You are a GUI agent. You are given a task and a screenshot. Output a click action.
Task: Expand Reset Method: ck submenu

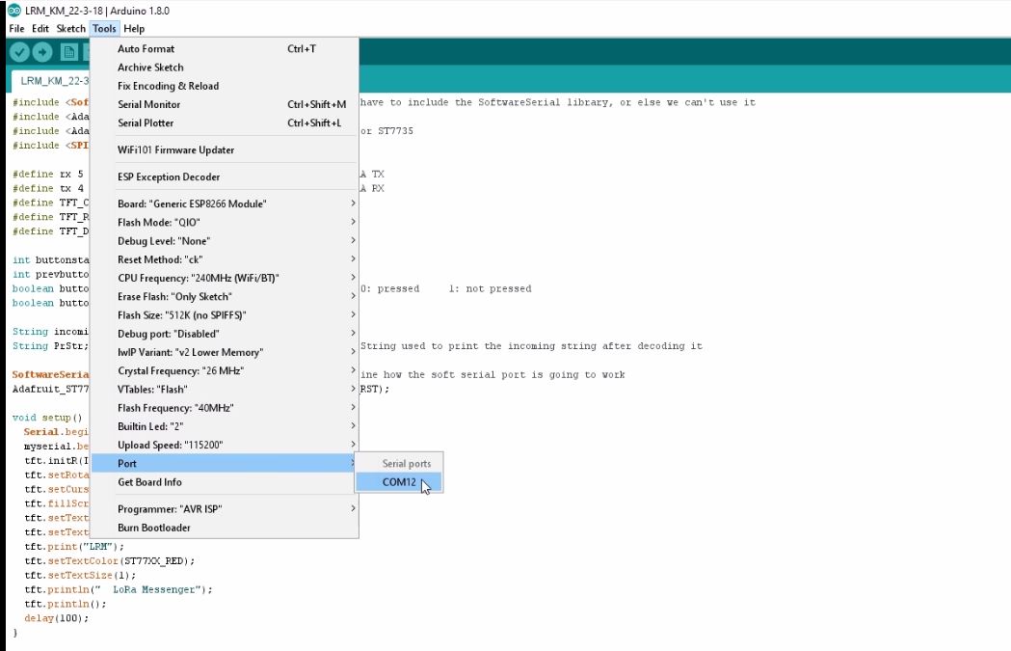click(x=224, y=259)
